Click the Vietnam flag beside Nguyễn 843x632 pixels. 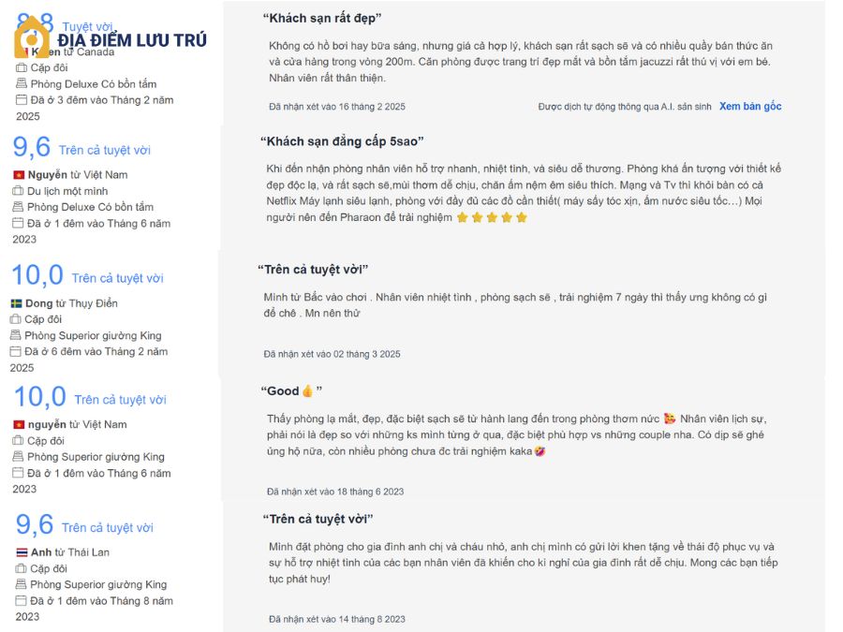pyautogui.click(x=19, y=175)
